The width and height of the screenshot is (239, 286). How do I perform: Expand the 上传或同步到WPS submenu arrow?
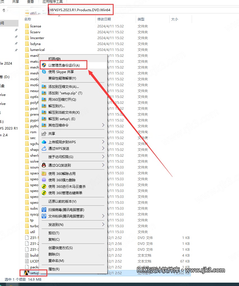103,142
